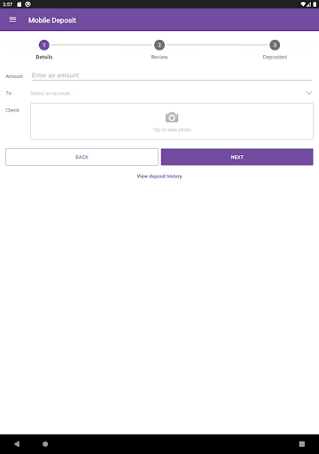Open View deposit history link

click(159, 176)
